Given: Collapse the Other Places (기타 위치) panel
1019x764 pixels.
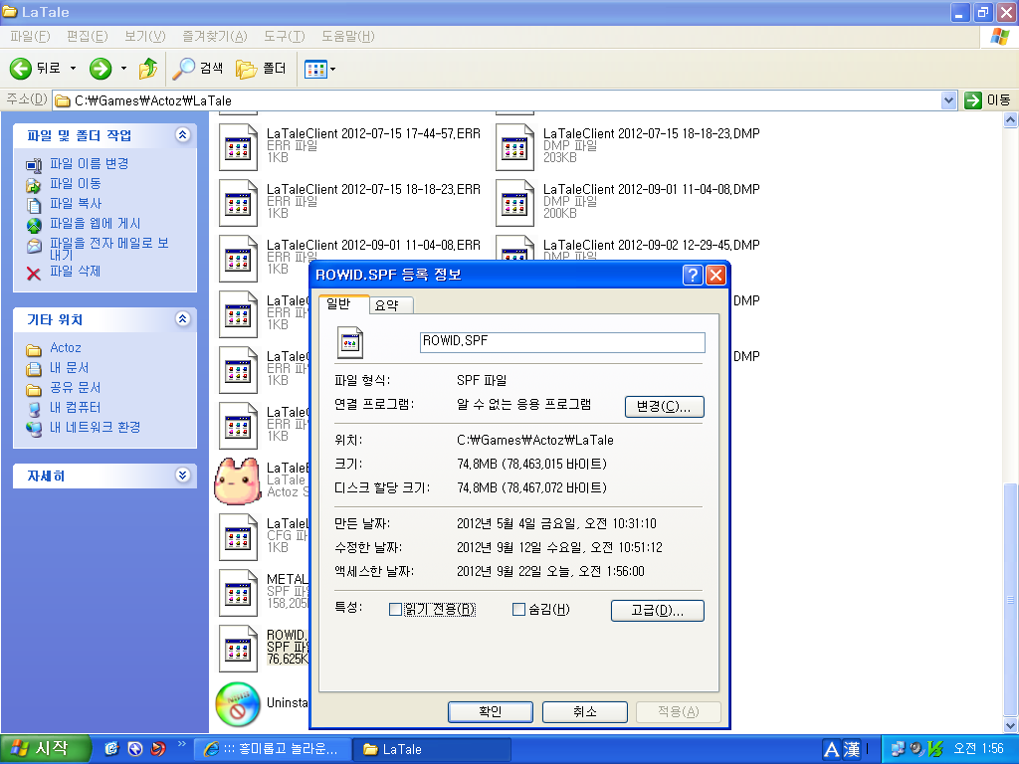Looking at the screenshot, I should (183, 319).
